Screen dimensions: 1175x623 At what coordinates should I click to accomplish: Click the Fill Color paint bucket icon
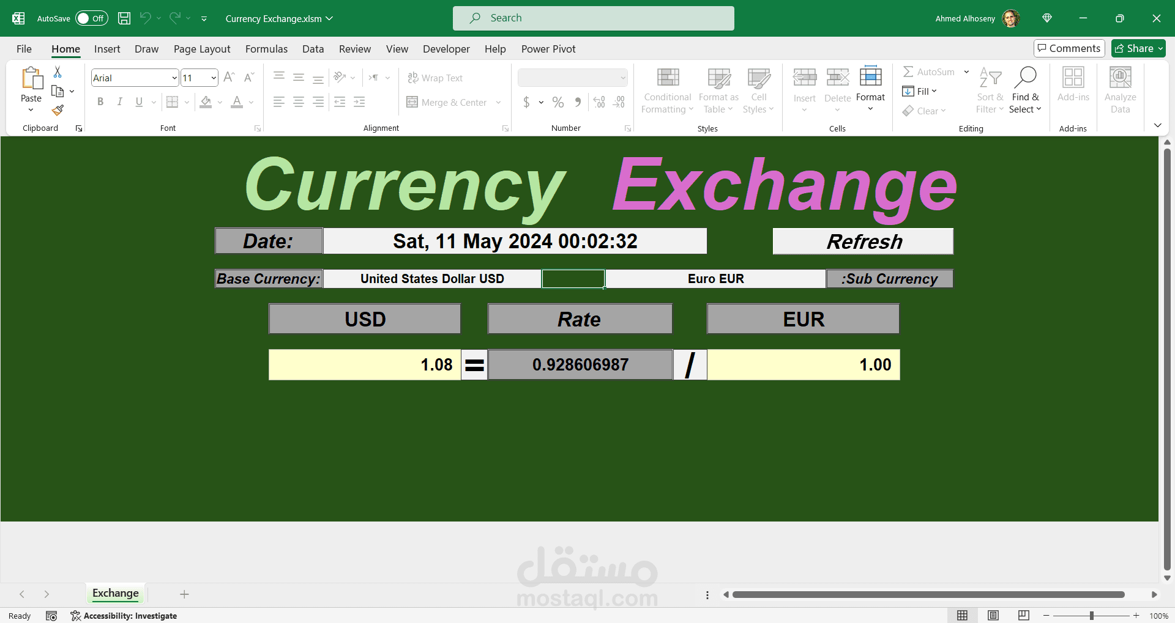(x=206, y=102)
